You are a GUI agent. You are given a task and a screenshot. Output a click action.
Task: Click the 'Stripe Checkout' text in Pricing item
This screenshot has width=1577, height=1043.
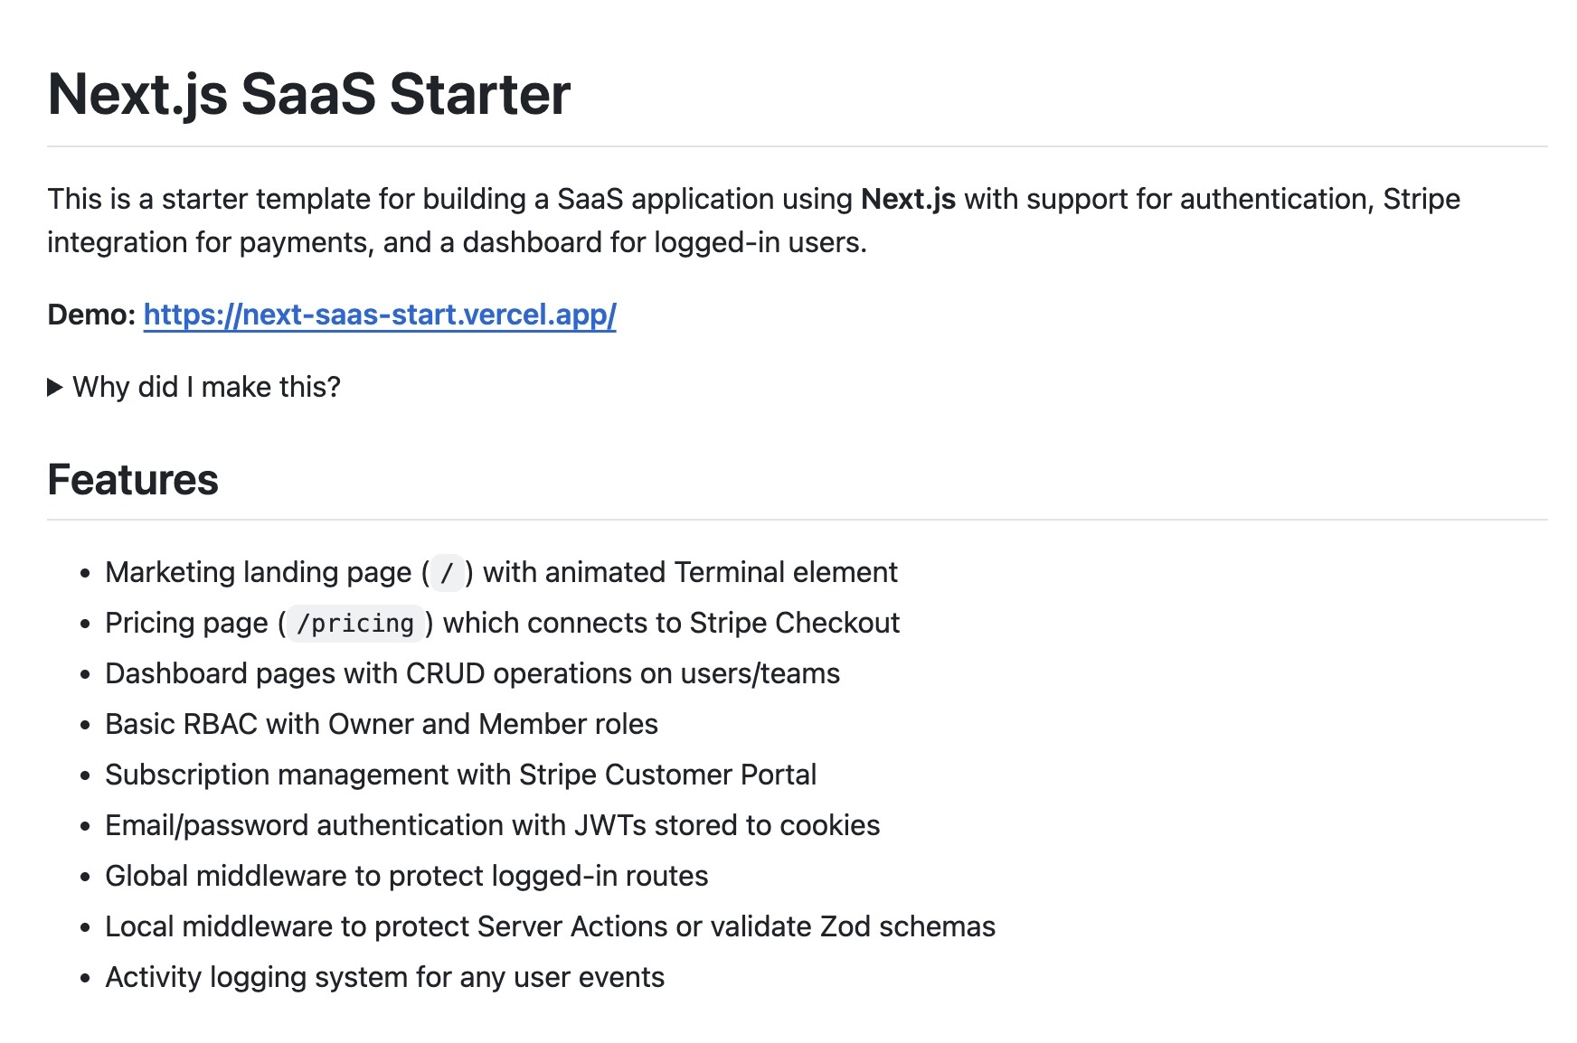(x=794, y=624)
